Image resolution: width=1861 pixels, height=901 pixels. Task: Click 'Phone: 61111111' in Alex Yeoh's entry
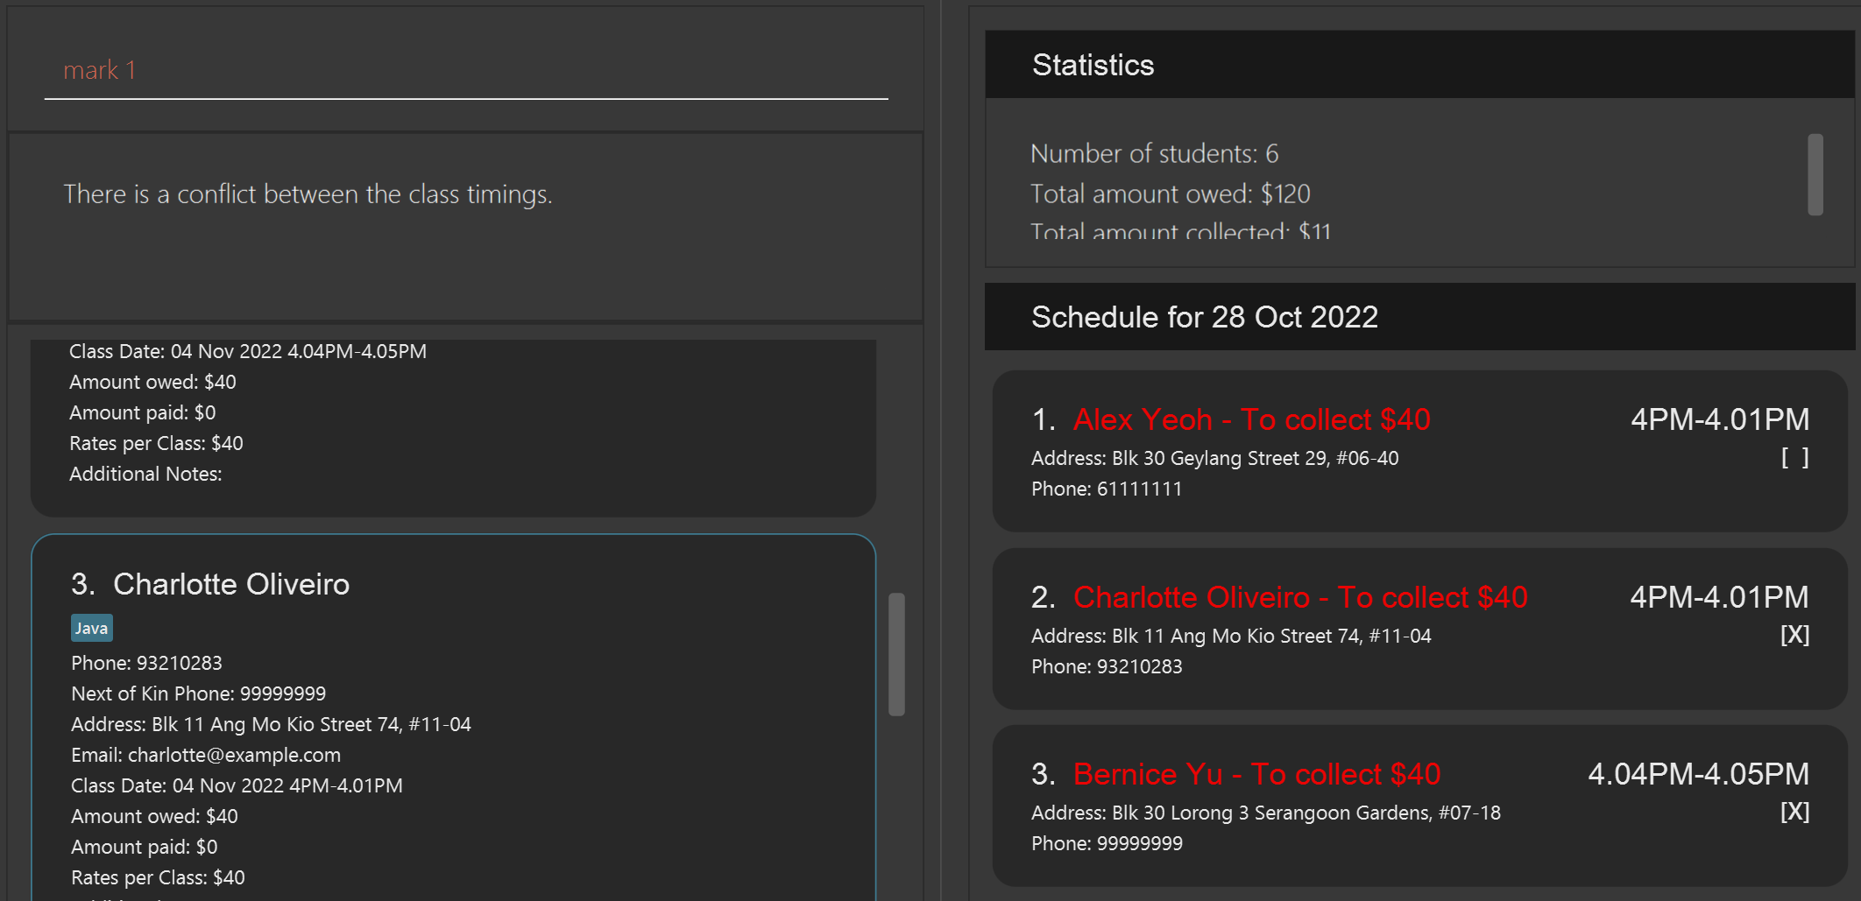coord(1107,489)
